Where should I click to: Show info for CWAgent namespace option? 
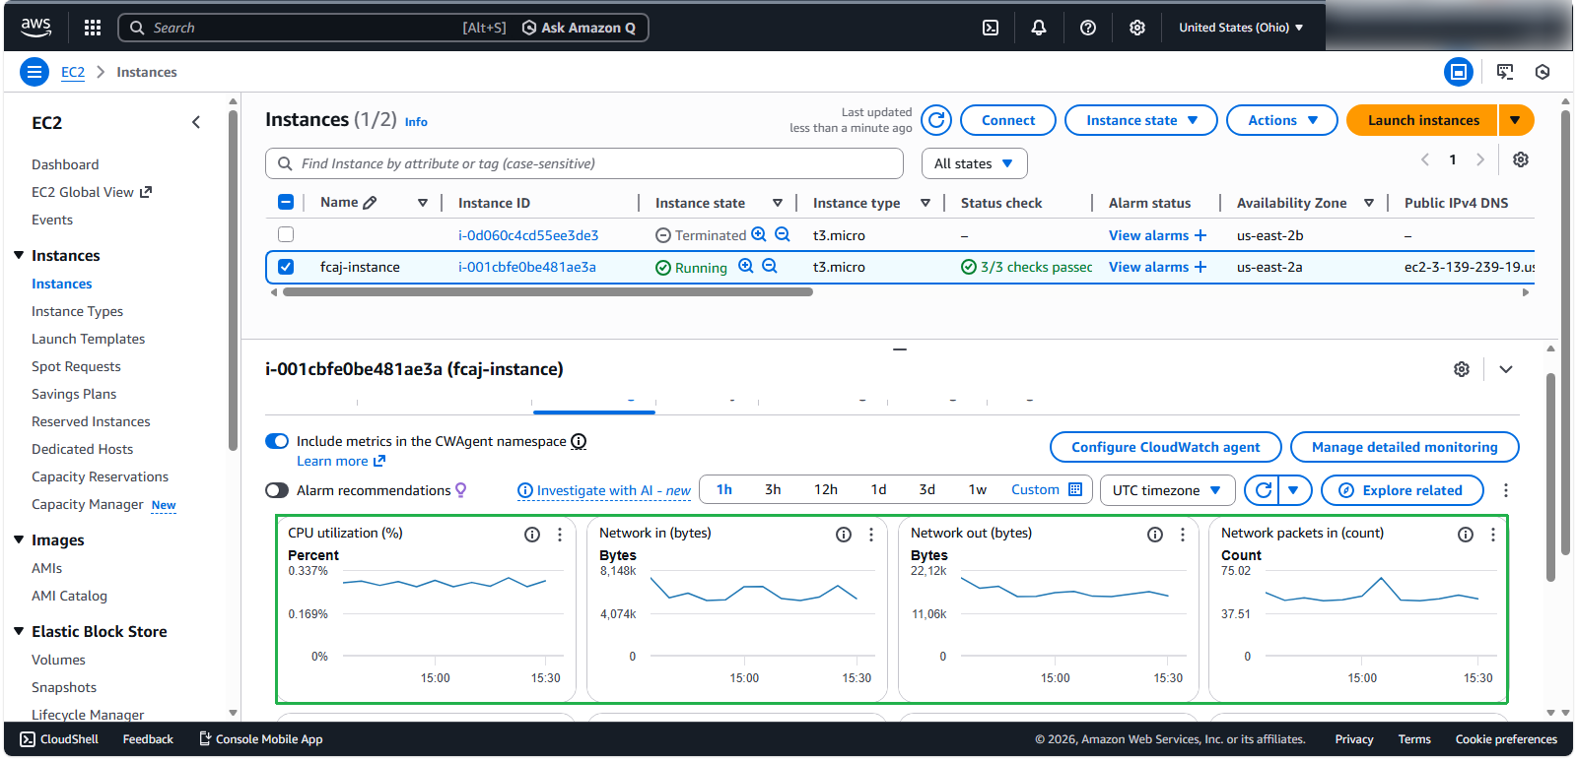(579, 441)
